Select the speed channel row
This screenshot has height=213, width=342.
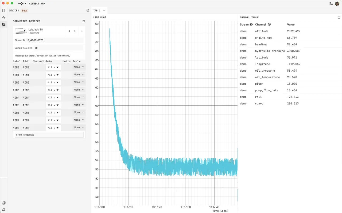(x=290, y=104)
